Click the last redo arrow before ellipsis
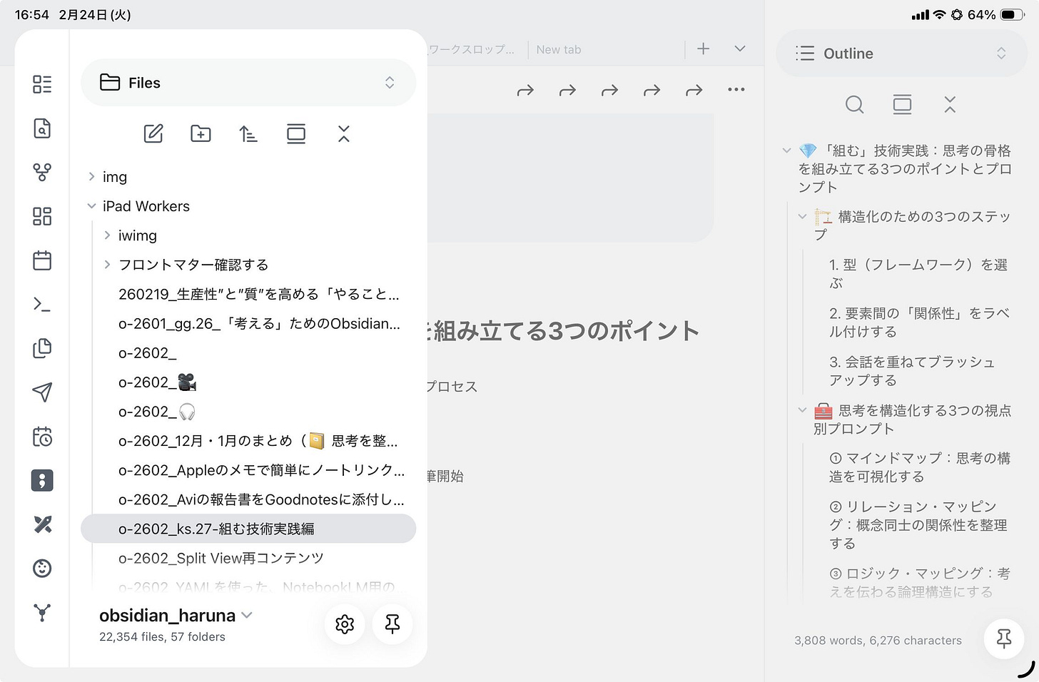This screenshot has width=1039, height=682. click(x=694, y=90)
